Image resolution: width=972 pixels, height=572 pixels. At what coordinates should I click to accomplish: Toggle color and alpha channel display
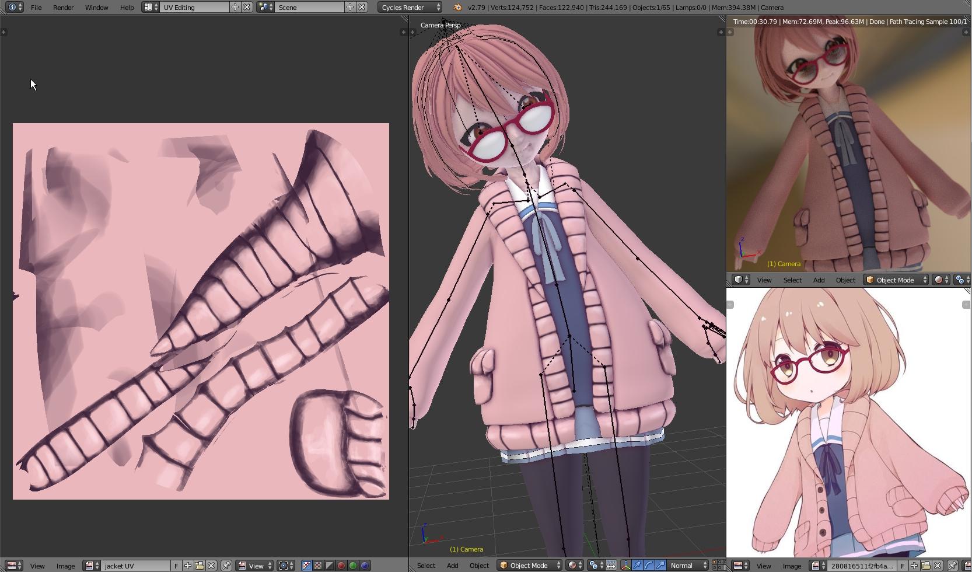click(306, 566)
